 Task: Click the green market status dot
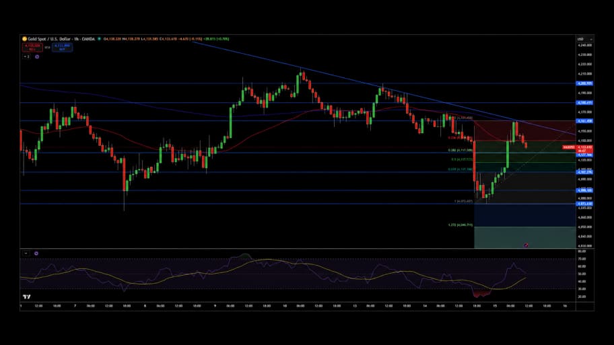pyautogui.click(x=99, y=39)
